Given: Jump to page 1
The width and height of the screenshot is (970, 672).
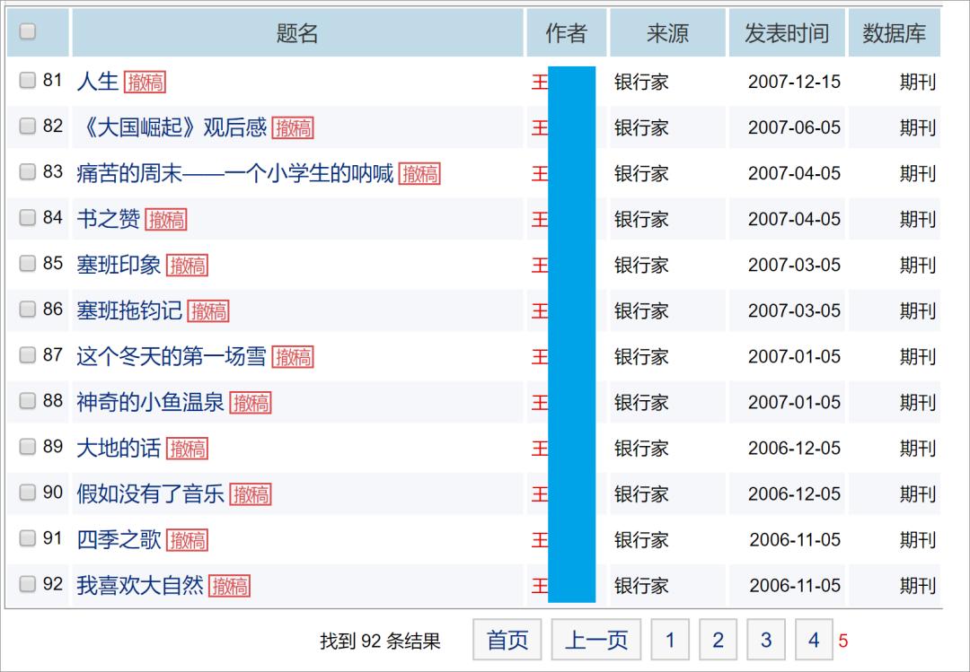Looking at the screenshot, I should [670, 639].
